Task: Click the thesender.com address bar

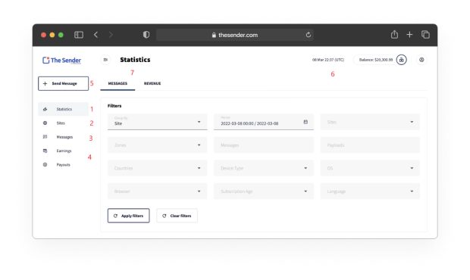Action: 235,35
